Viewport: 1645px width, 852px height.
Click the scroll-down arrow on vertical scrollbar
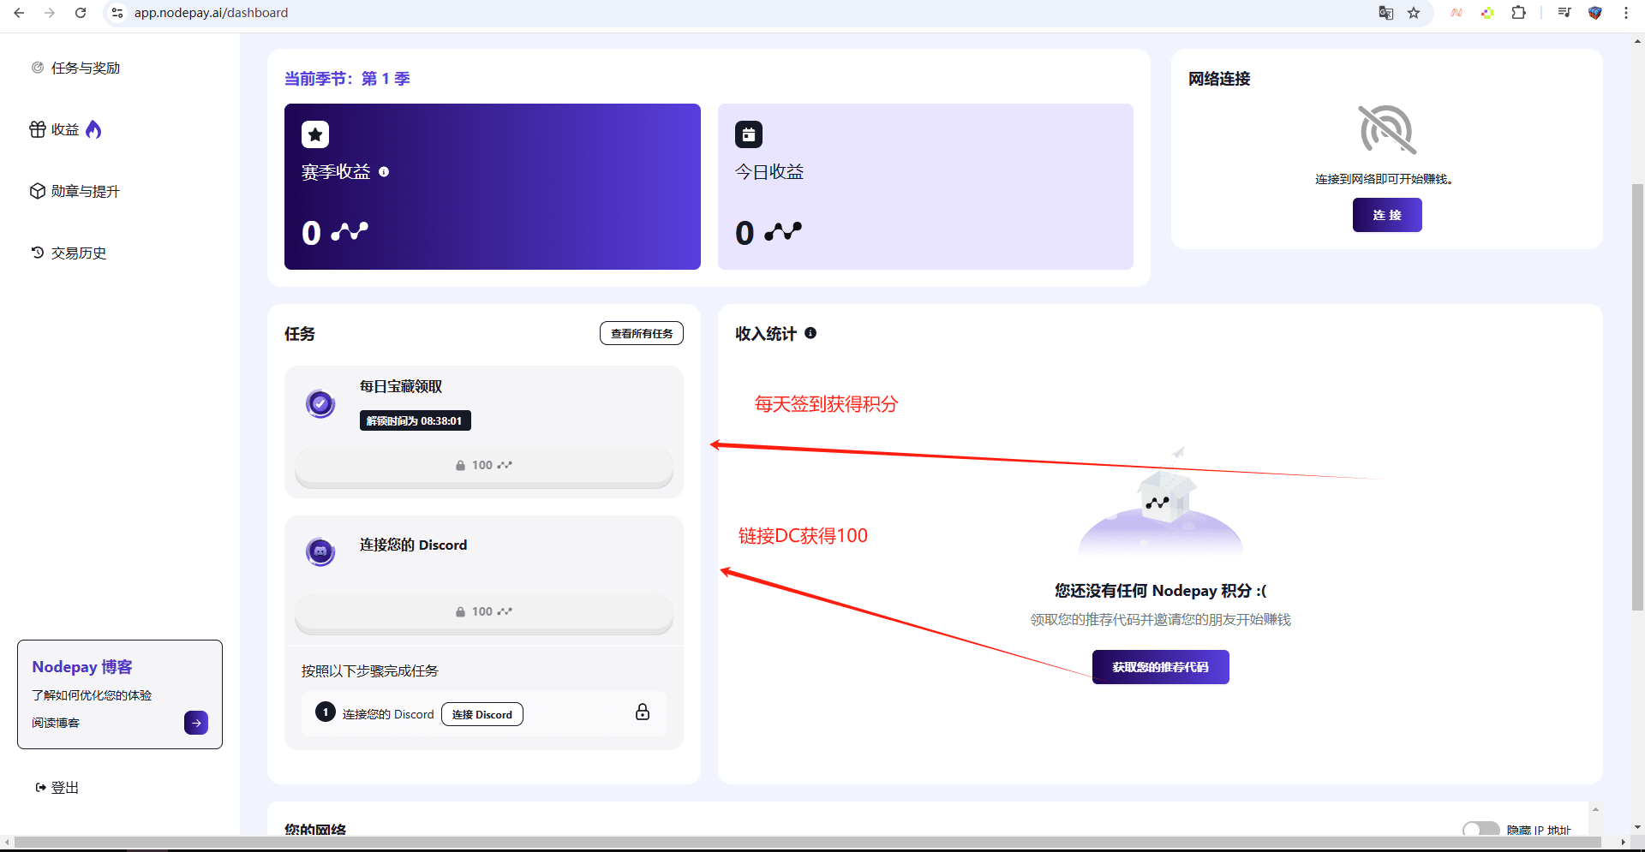tap(1638, 827)
